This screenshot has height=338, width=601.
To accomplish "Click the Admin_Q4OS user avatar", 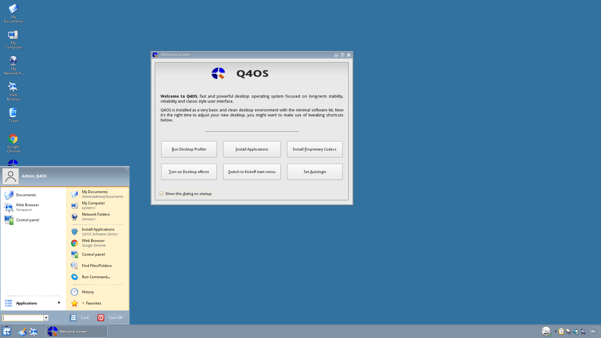I will [x=11, y=176].
